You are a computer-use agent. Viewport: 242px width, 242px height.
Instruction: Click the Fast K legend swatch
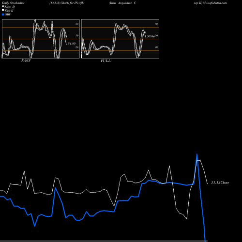pos(3,10)
